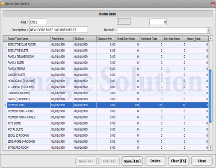Click Discount Per cell of EXECUTIVE SUITE

(106, 51)
